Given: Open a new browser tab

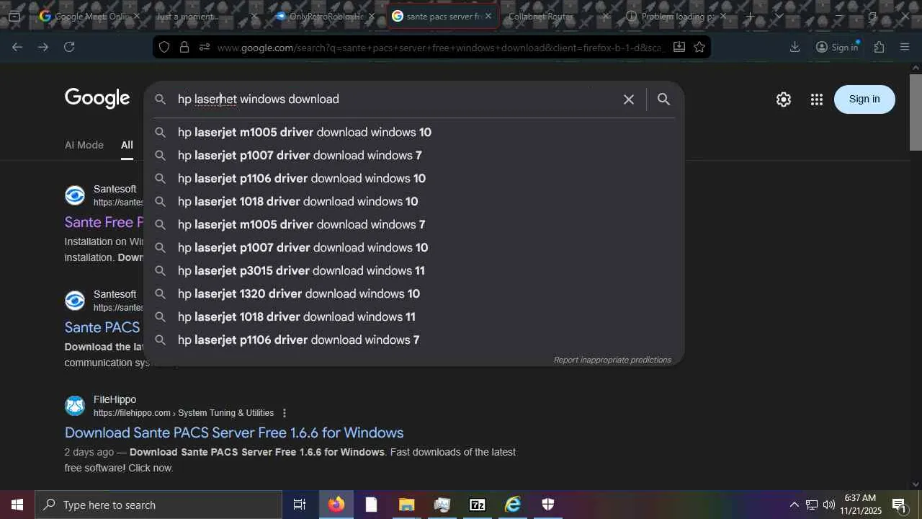Looking at the screenshot, I should point(750,16).
